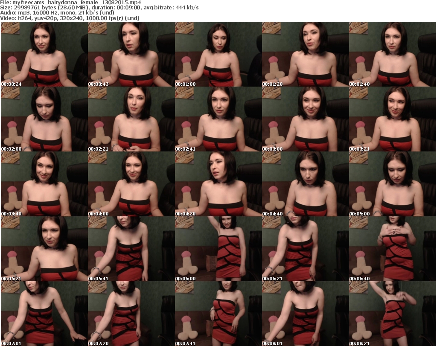Choose the 00:06:40 frame

click(x=393, y=249)
